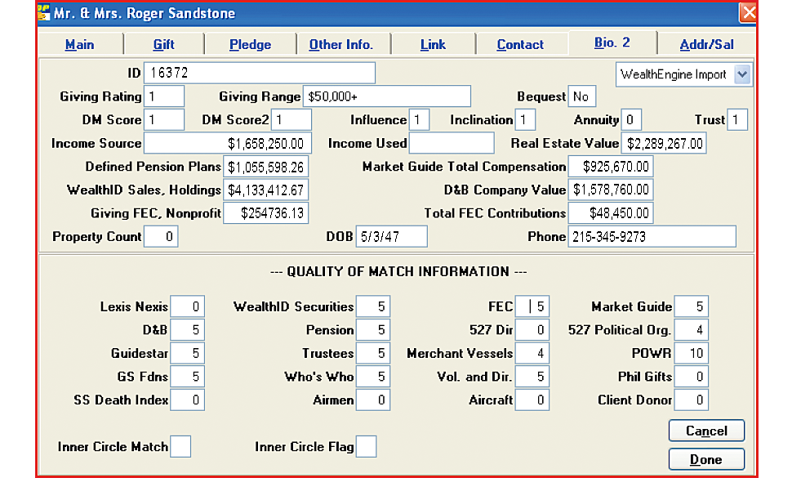Screen dimensions: 792x478
Task: Click the app icon in the title bar
Action: tap(44, 12)
